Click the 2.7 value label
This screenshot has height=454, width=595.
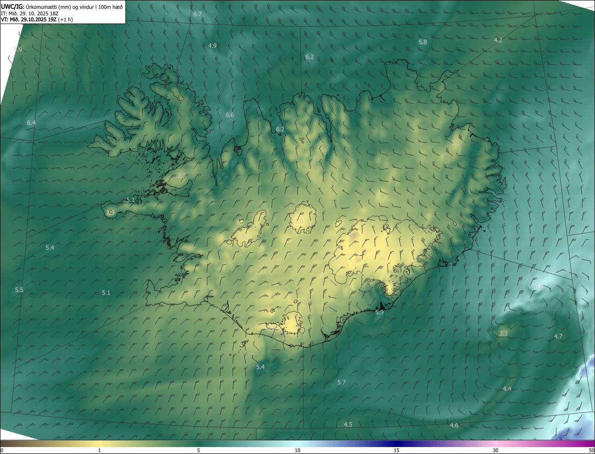(182, 175)
